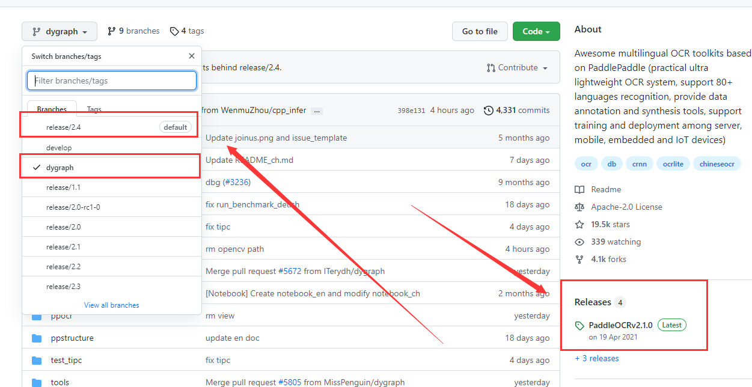Open pull request #5672 link

pyautogui.click(x=290, y=271)
